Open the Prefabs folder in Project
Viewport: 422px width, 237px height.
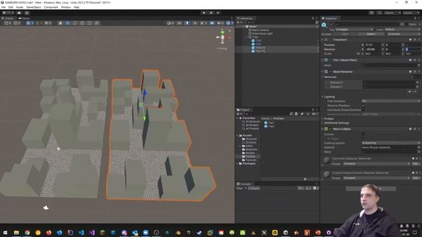click(251, 157)
